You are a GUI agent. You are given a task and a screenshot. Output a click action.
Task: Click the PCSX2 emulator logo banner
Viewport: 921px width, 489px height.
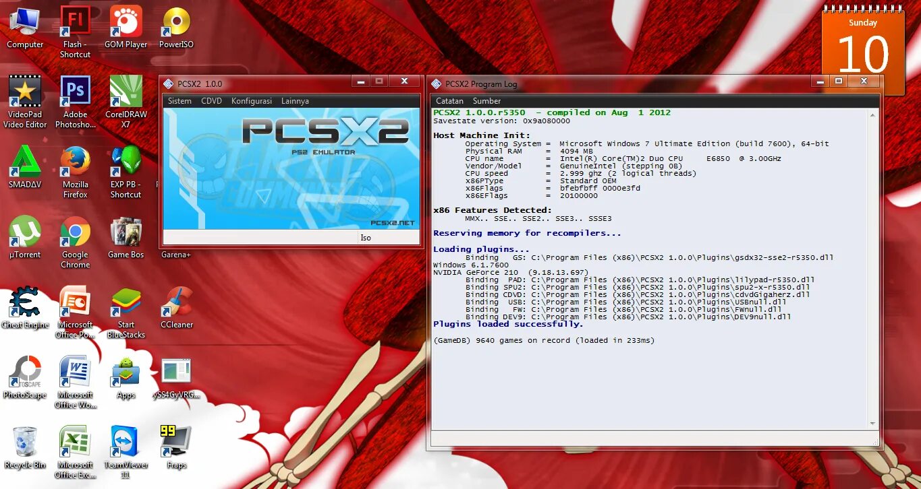pyautogui.click(x=291, y=168)
